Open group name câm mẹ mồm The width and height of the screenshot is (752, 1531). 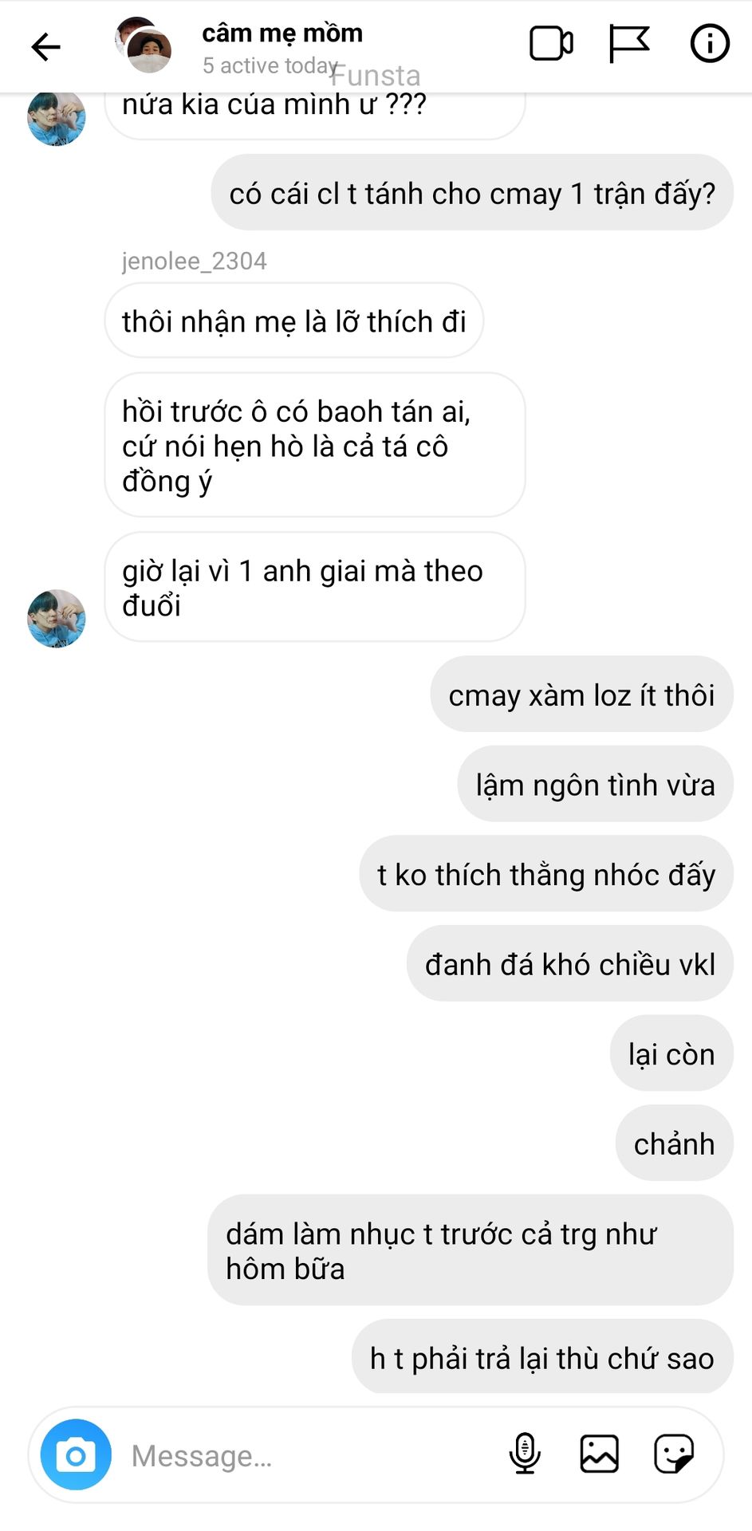282,33
